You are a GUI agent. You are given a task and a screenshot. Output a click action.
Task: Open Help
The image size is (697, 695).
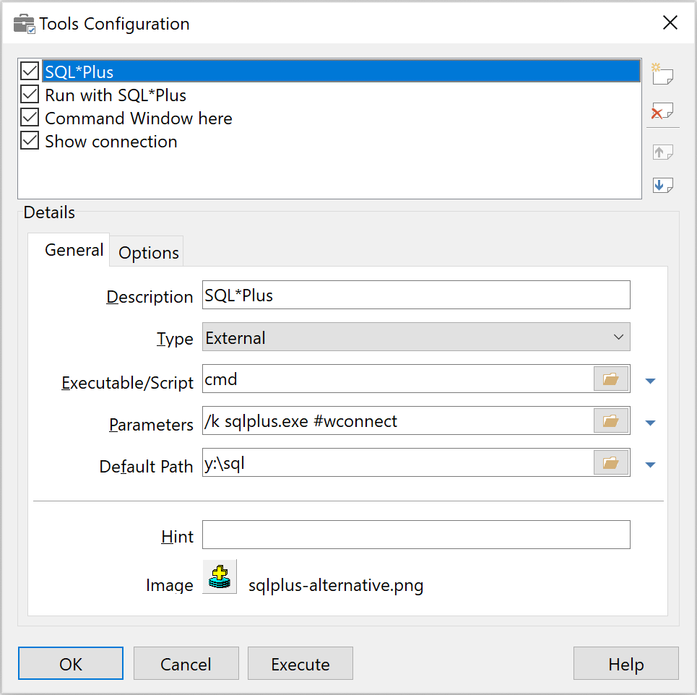[x=626, y=664]
